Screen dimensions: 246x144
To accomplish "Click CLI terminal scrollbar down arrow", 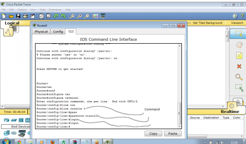I will tap(179, 126).
